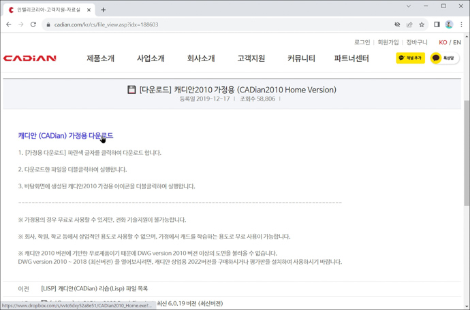Go back to the previous page

(x=9, y=24)
